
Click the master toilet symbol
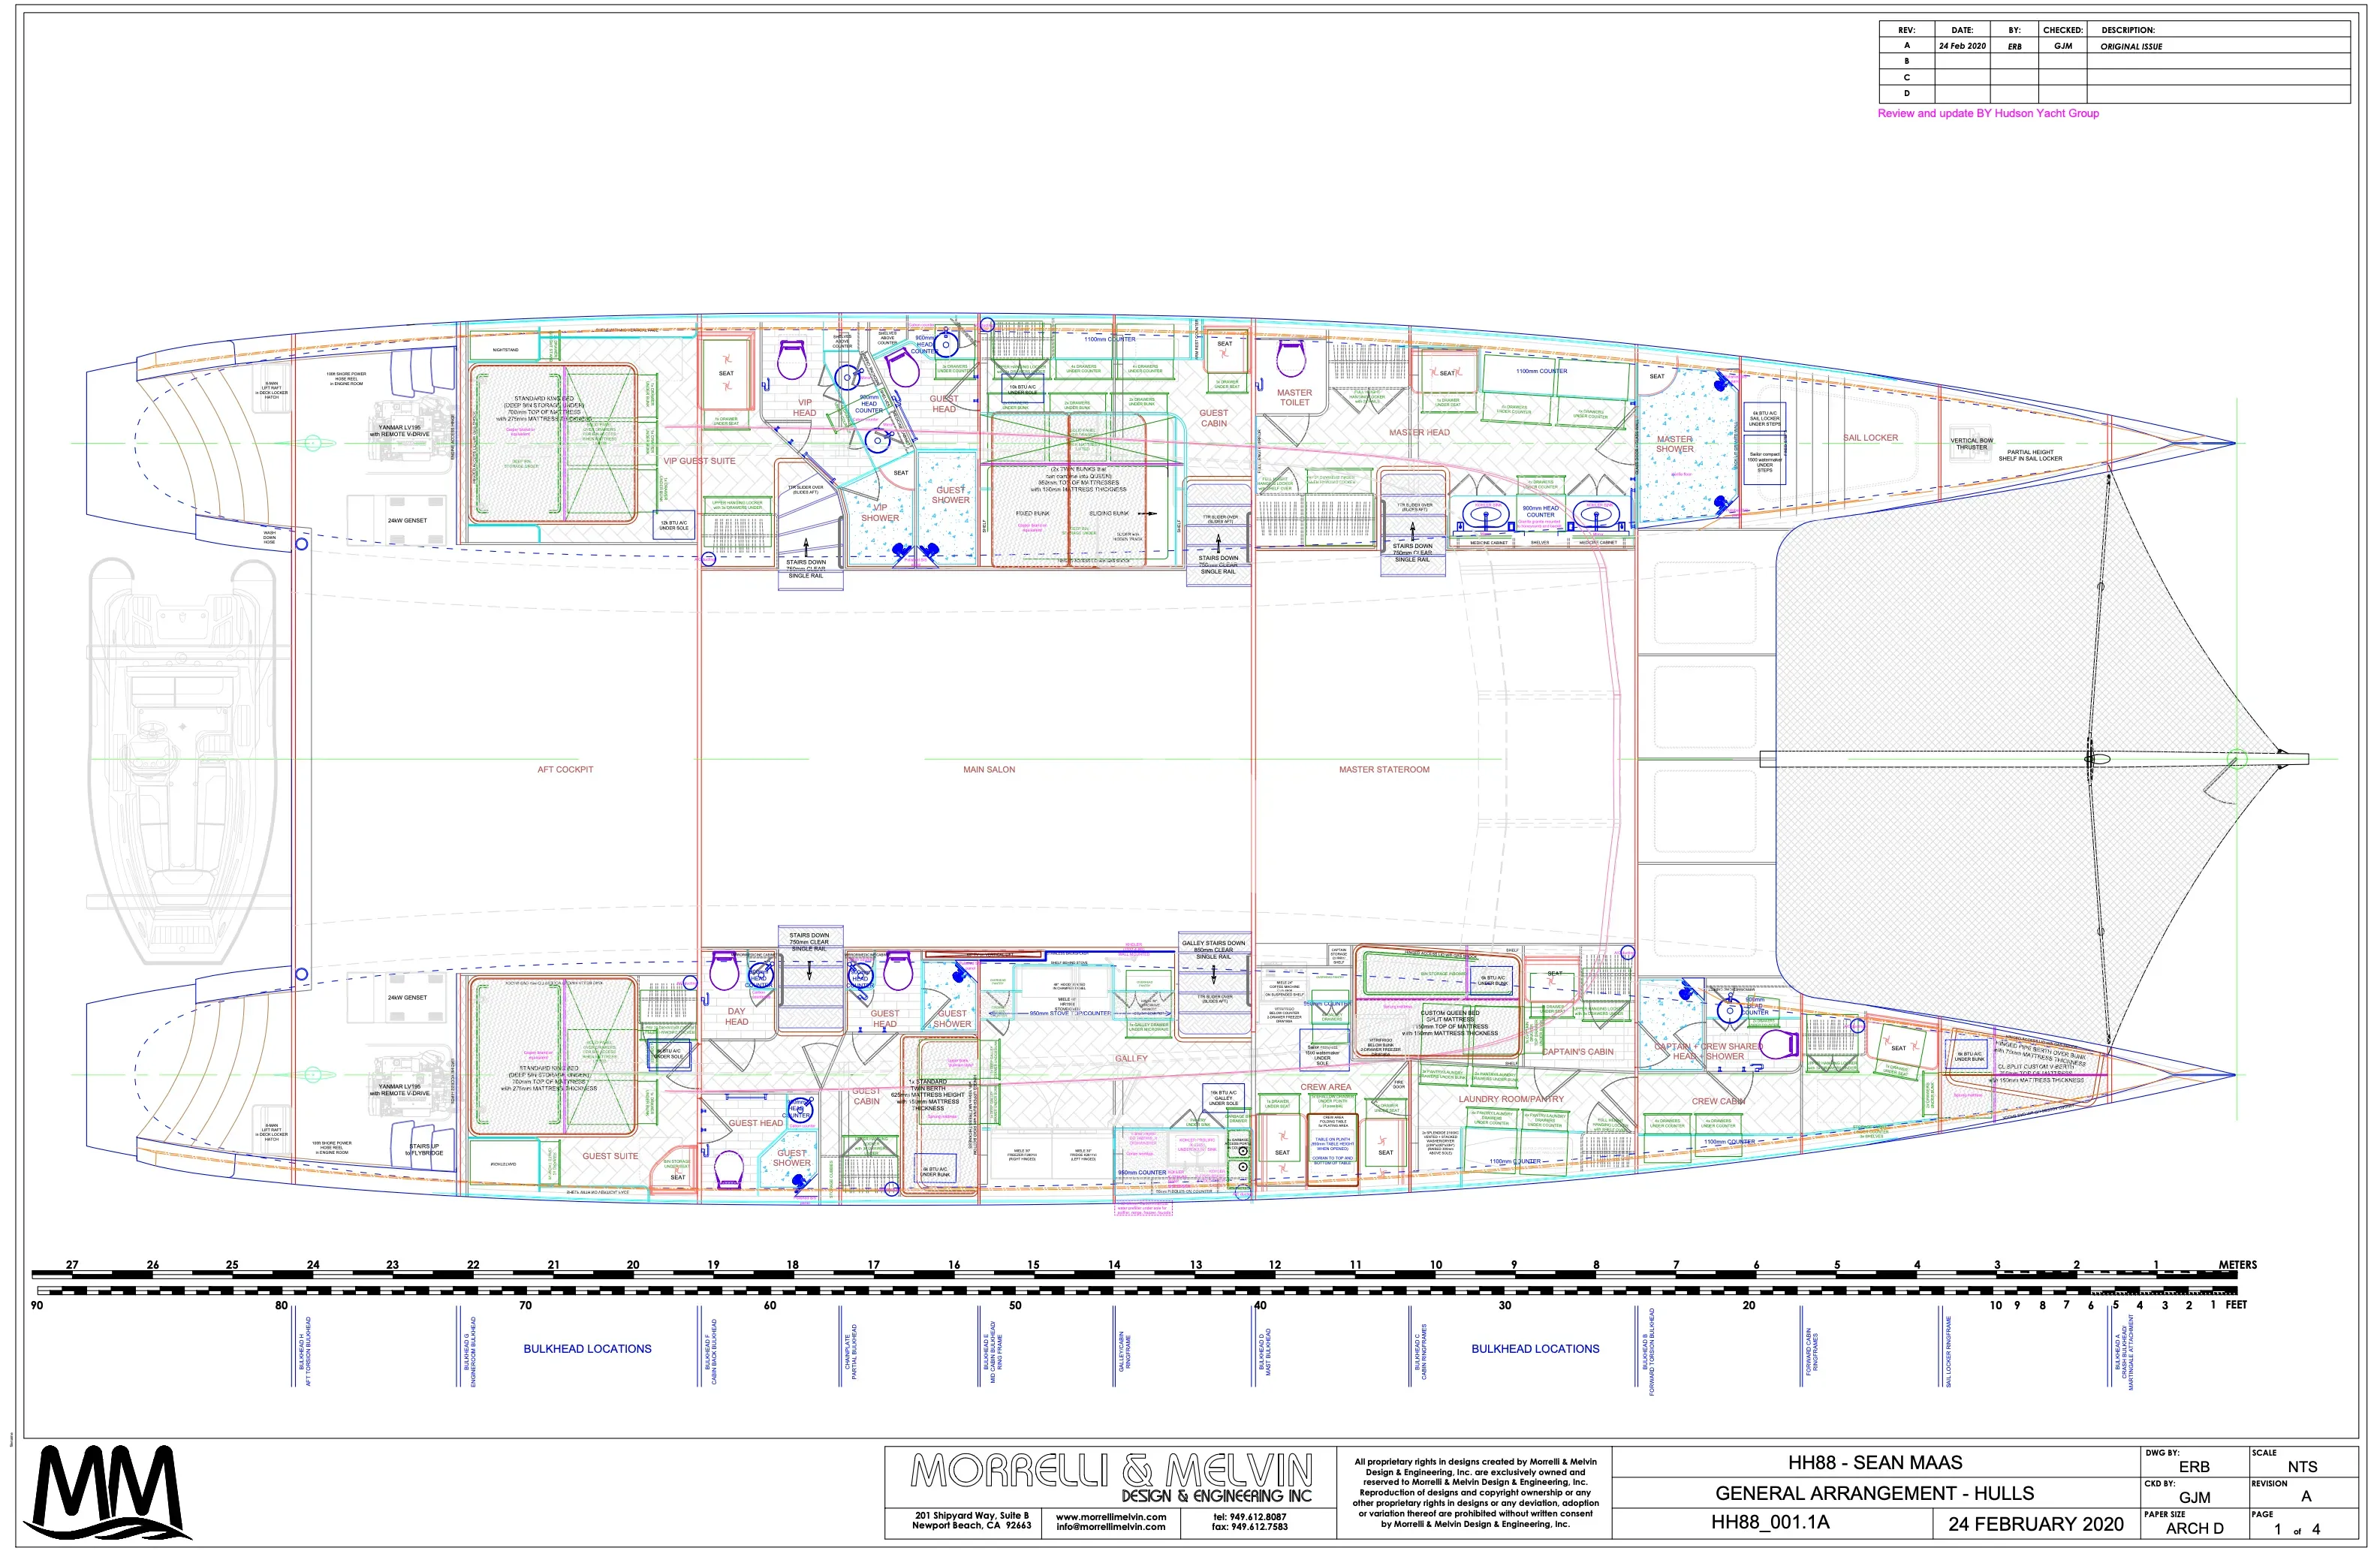[1292, 359]
